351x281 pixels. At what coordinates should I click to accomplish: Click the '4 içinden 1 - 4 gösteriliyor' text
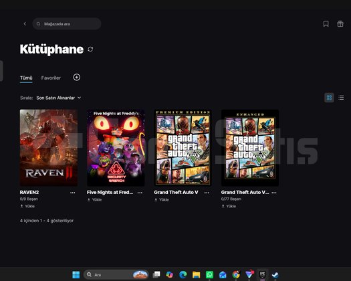pos(47,221)
